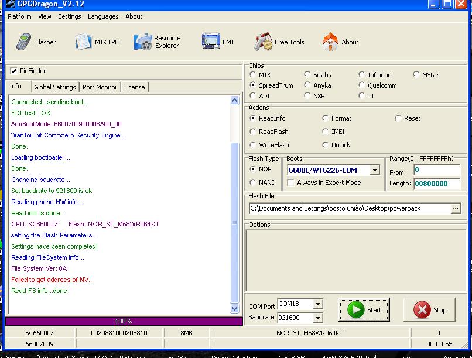Pick the TI chip radio button

coord(361,95)
